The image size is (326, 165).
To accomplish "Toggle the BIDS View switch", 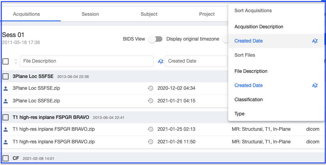I will coord(155,39).
